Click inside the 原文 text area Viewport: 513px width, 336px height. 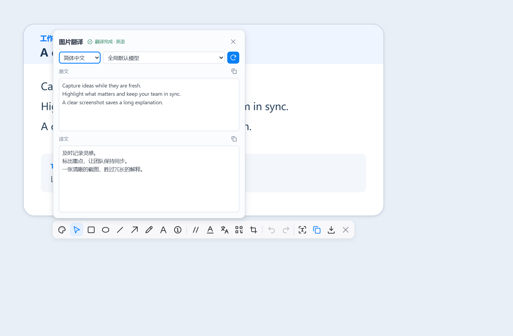pyautogui.click(x=149, y=105)
